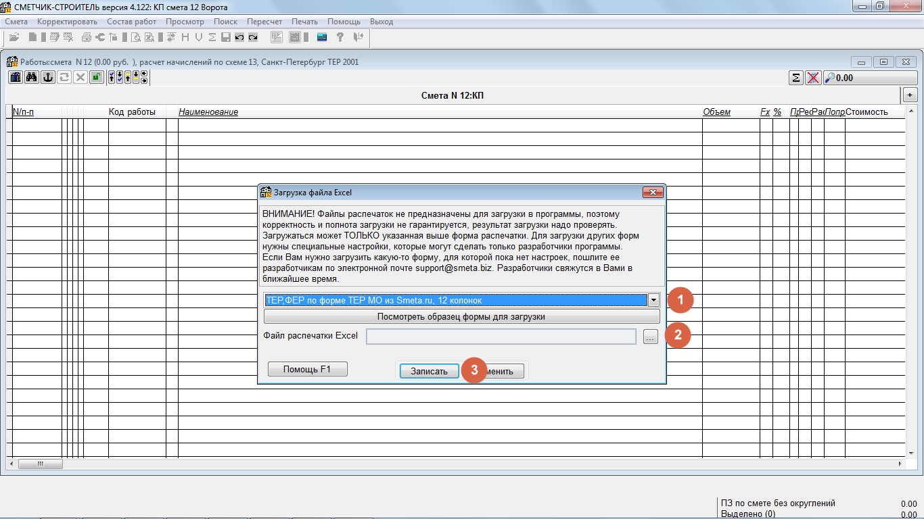Click the Файл распечатки Excel input field
This screenshot has width=924, height=519.
point(501,337)
